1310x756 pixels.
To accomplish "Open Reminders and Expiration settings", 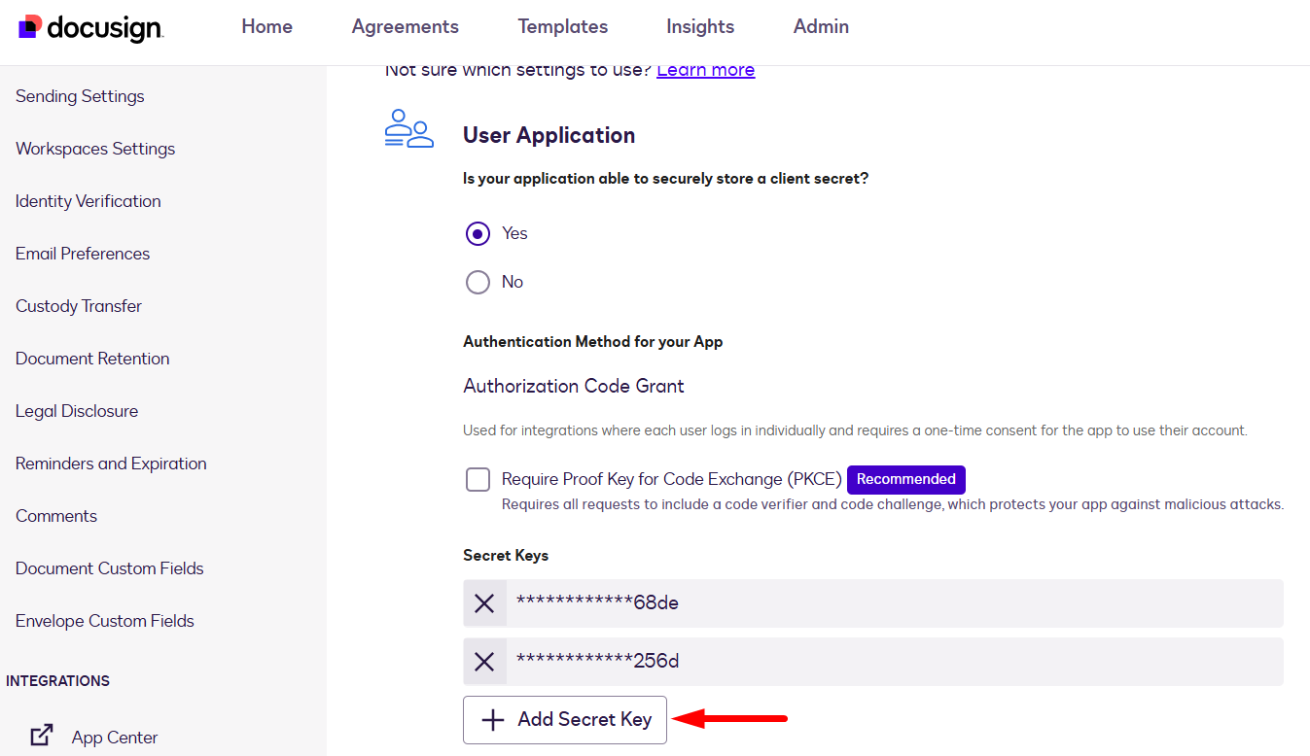I will pyautogui.click(x=111, y=464).
